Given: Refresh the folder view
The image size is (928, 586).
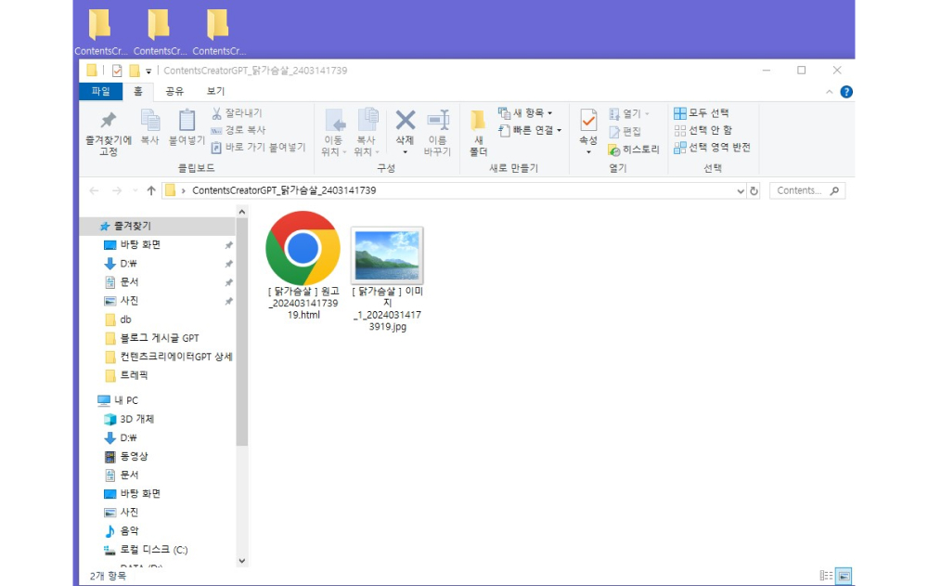Looking at the screenshot, I should click(x=754, y=190).
